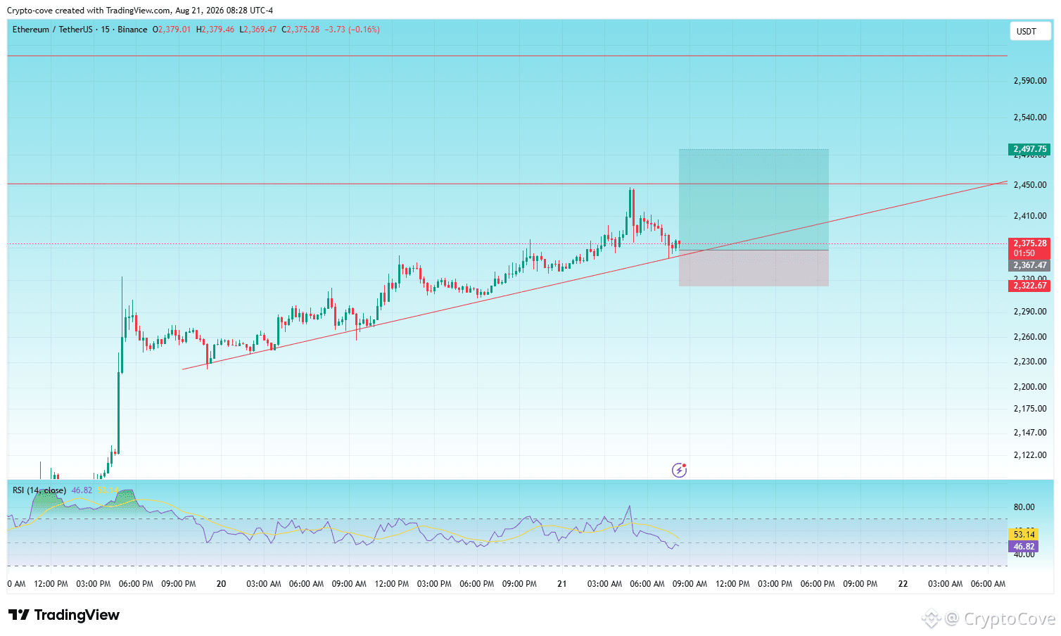Image resolution: width=1061 pixels, height=636 pixels.
Task: Click the 2,410.00 price axis label
Action: pyautogui.click(x=1030, y=216)
